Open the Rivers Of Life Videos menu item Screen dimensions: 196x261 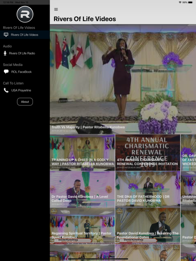[25, 35]
